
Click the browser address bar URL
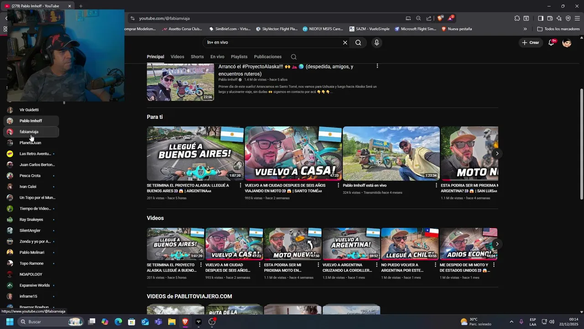coord(164,18)
